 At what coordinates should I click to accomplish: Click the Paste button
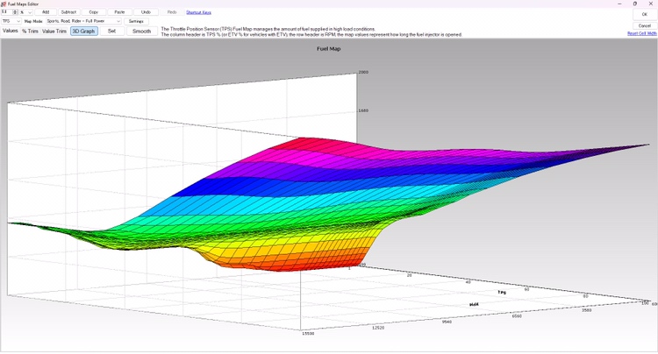pos(119,12)
